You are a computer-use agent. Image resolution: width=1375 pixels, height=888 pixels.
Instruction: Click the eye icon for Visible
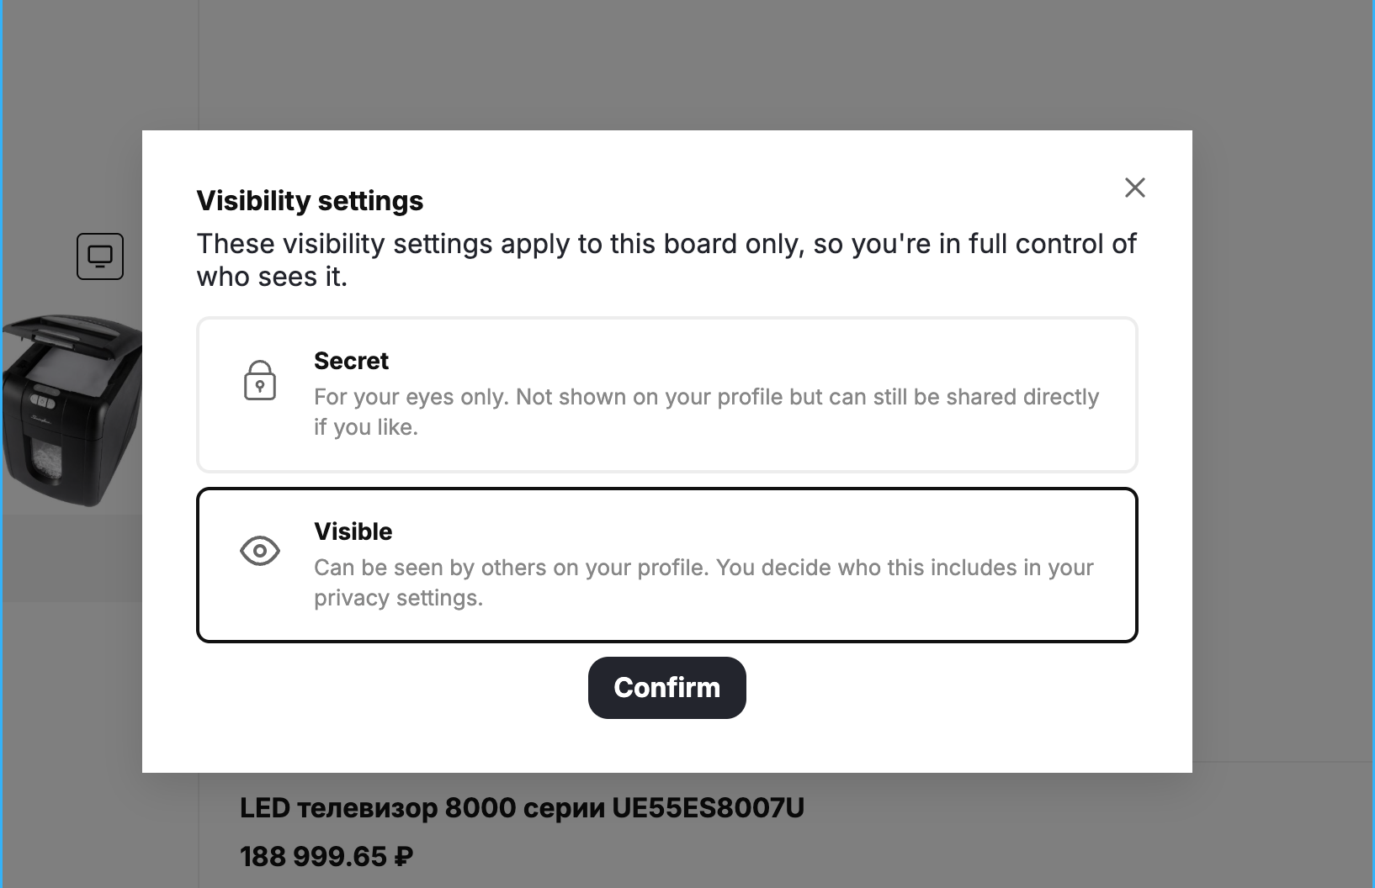tap(260, 551)
